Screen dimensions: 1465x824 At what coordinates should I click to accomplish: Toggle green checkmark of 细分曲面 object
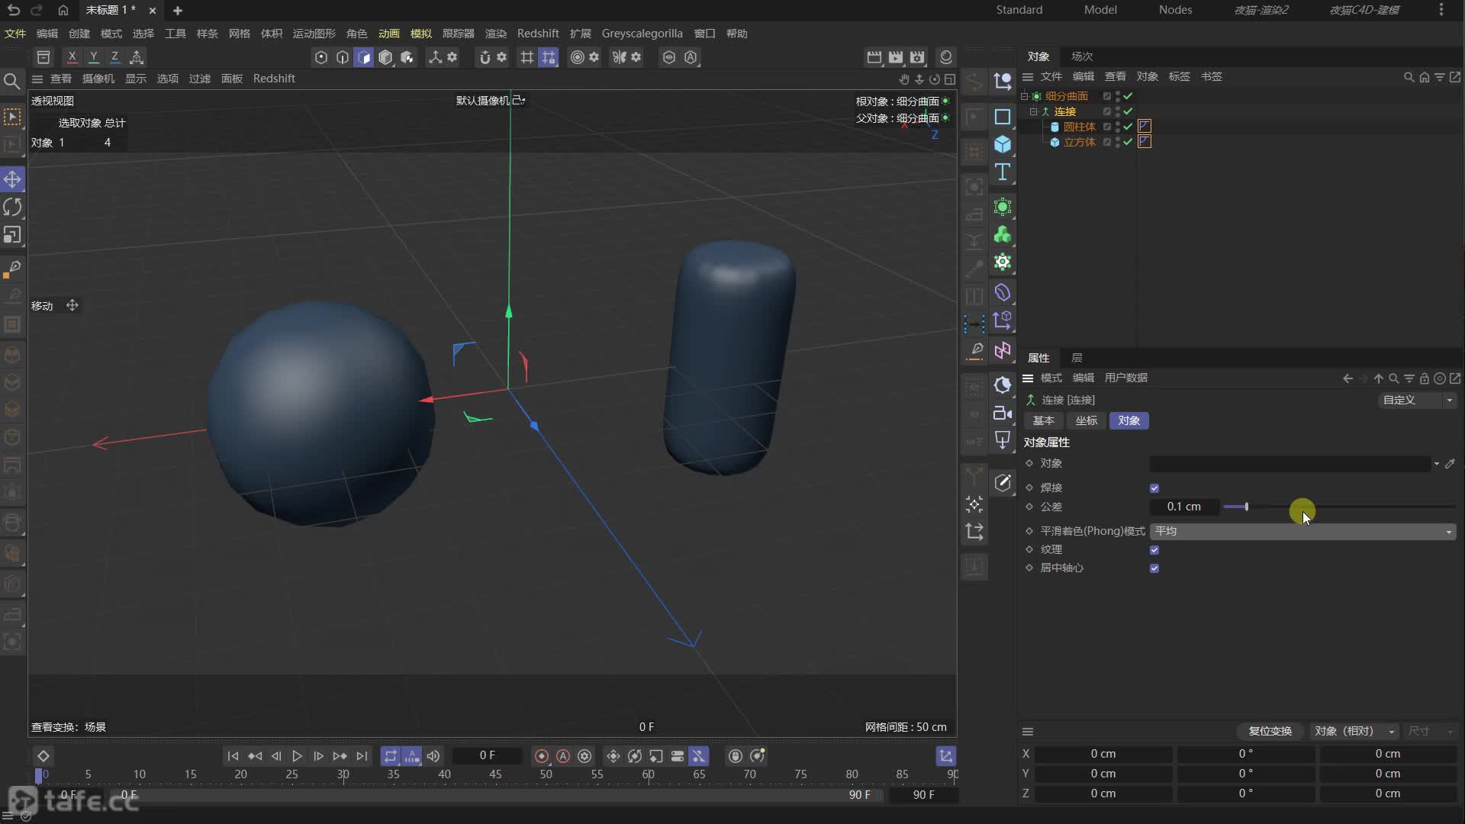point(1128,96)
